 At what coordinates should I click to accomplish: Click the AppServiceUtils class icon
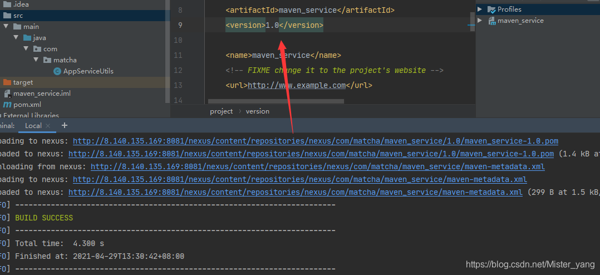click(x=57, y=71)
